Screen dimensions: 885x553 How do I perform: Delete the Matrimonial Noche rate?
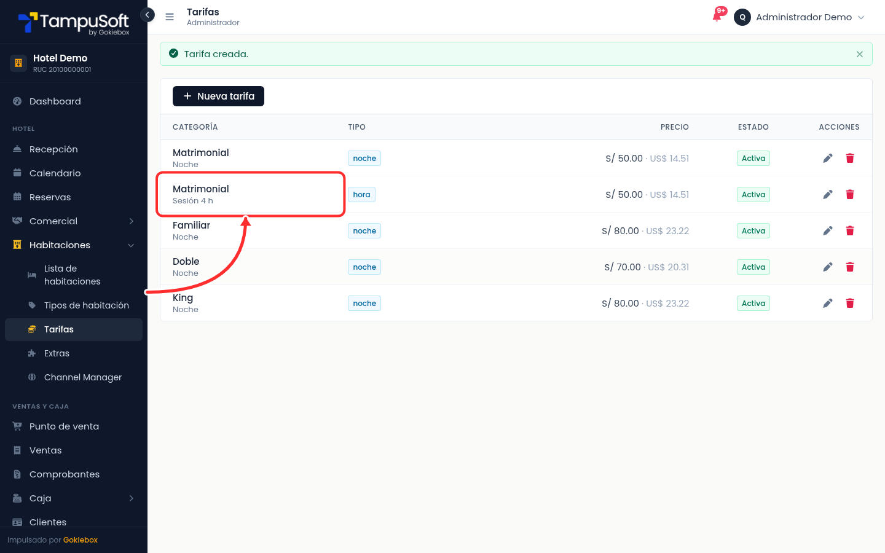coord(850,159)
